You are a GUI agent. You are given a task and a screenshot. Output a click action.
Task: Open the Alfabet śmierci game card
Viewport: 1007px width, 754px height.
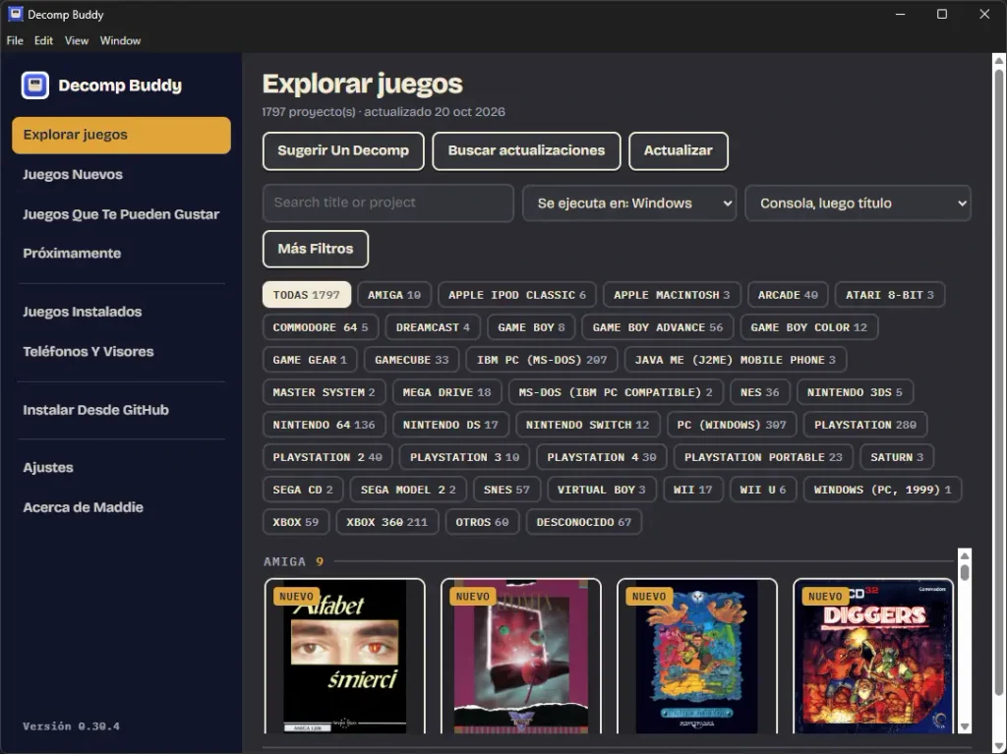344,657
